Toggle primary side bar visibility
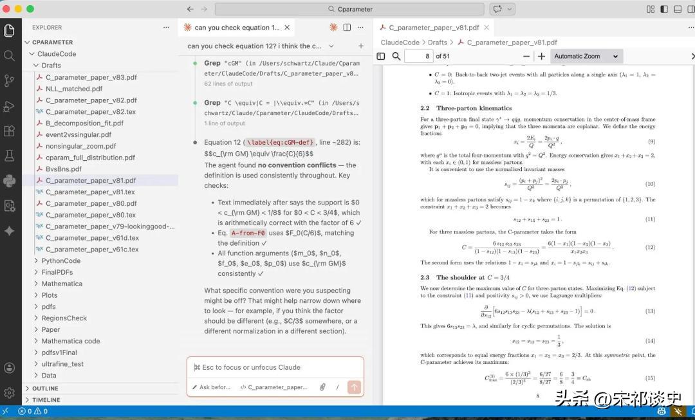Viewport: 695px width, 420px height. point(664,9)
